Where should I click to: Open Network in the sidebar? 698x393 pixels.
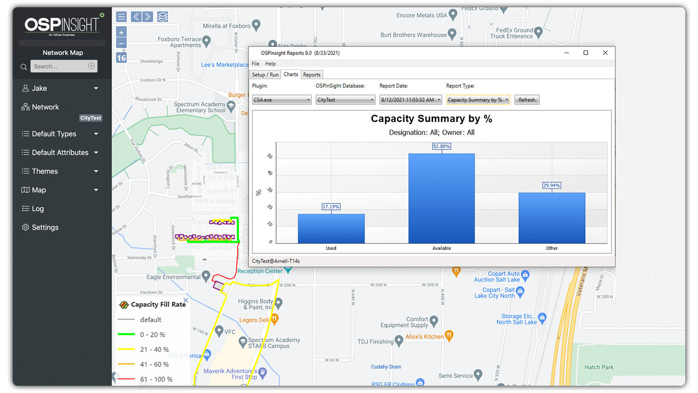click(x=45, y=107)
